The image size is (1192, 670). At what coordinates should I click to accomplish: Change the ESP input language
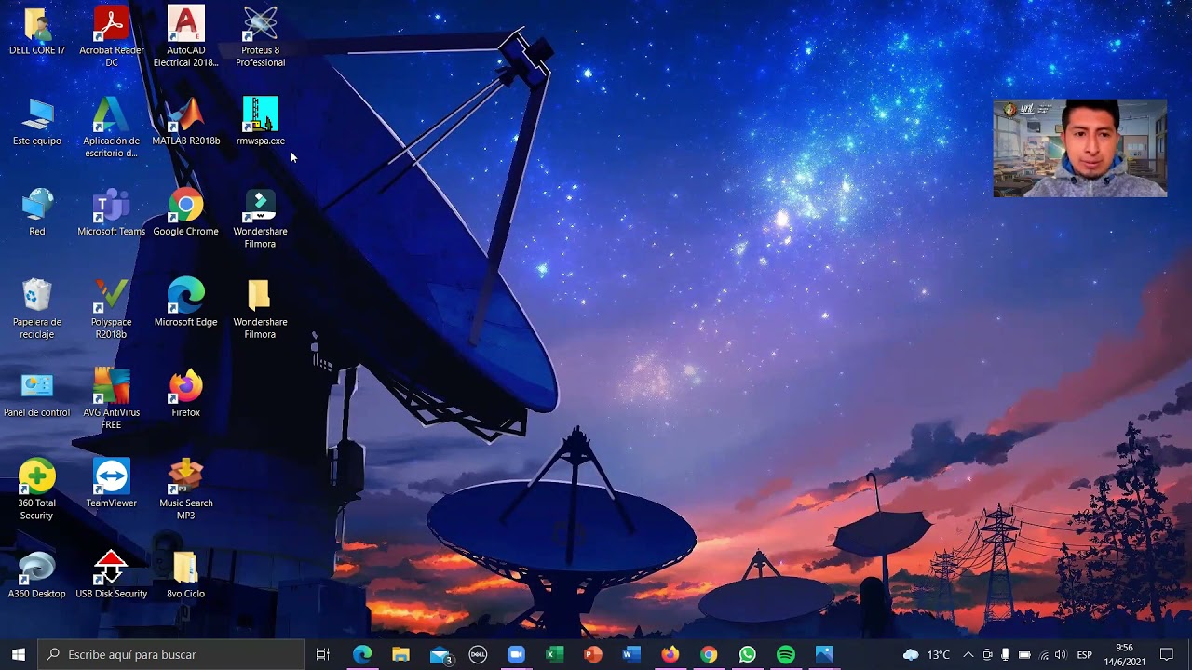[x=1085, y=654]
